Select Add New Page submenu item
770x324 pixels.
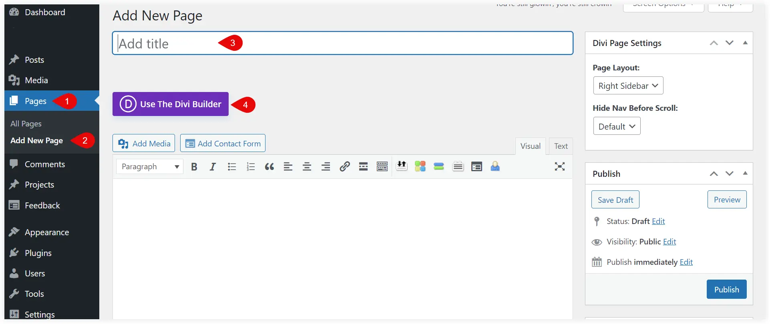point(37,141)
